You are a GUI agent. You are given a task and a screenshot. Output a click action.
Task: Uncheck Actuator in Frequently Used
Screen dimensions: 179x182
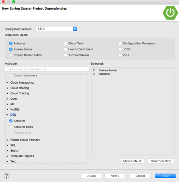coord(11,43)
